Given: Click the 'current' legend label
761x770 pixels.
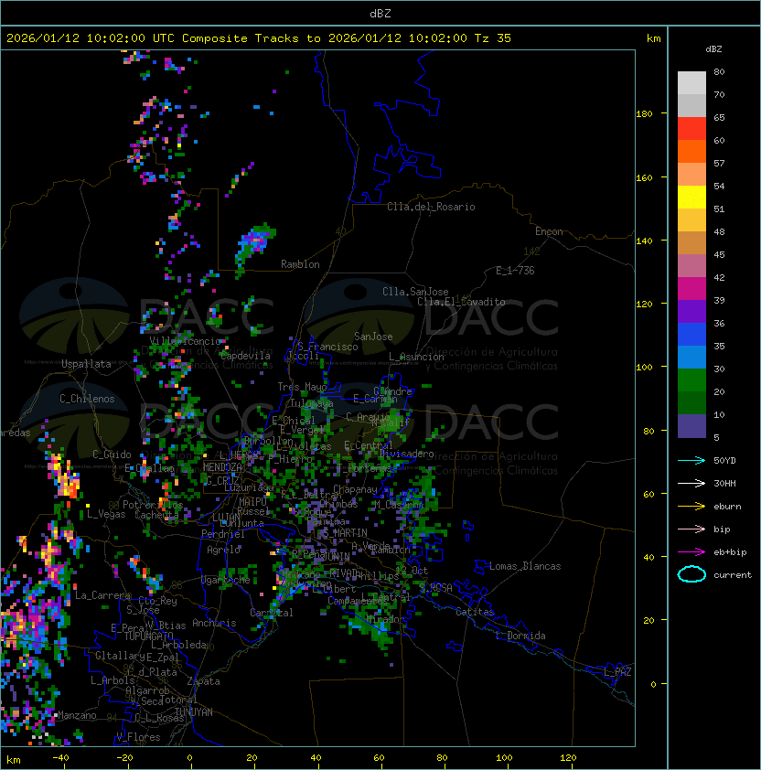Looking at the screenshot, I should point(733,575).
